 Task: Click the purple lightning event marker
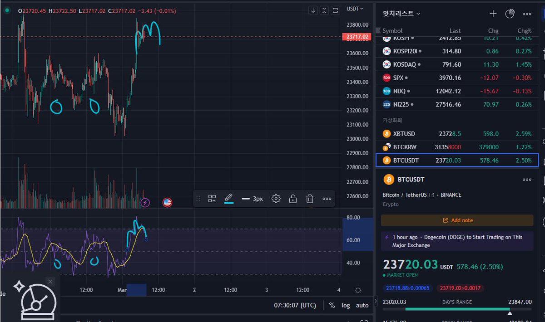[145, 202]
